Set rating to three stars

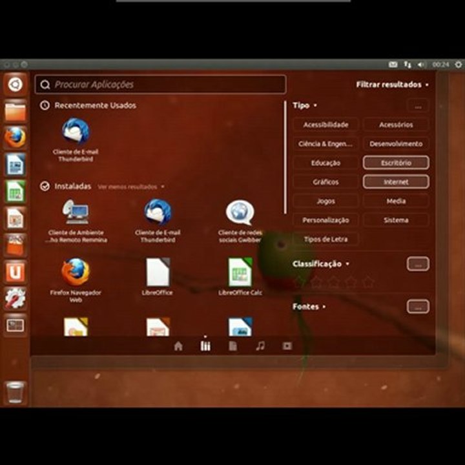click(334, 282)
